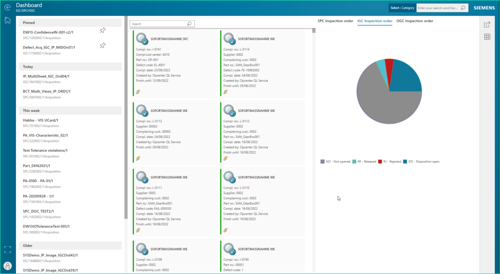Select the grid view icon

[487, 36]
